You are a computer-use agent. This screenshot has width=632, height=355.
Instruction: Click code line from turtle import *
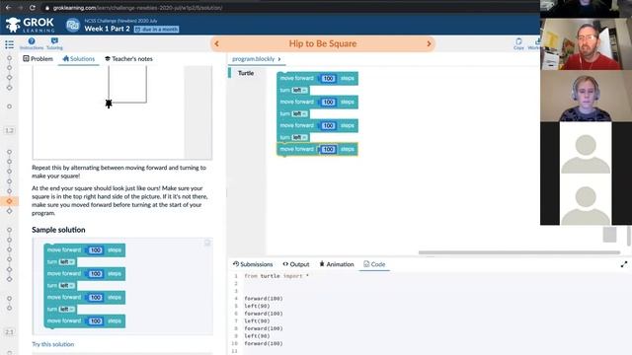pos(276,276)
